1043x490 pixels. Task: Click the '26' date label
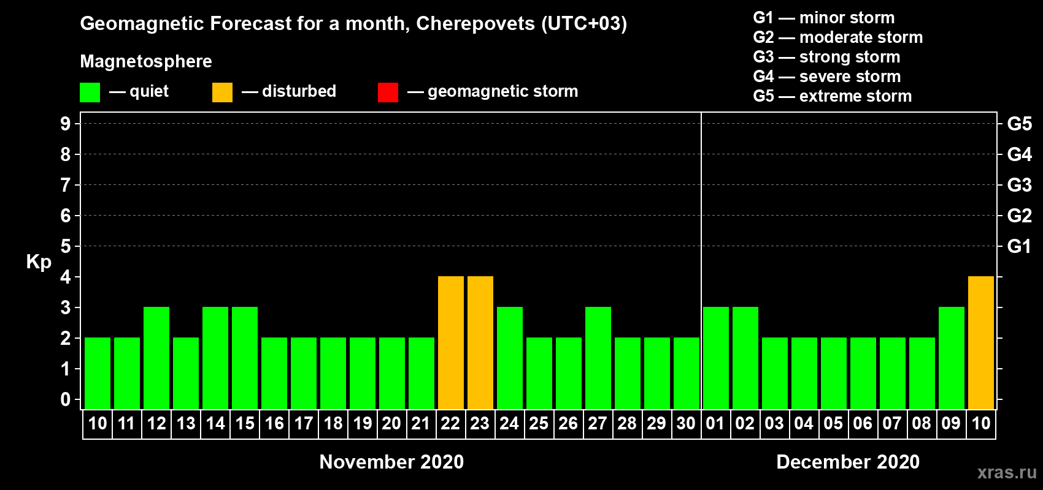coord(568,424)
